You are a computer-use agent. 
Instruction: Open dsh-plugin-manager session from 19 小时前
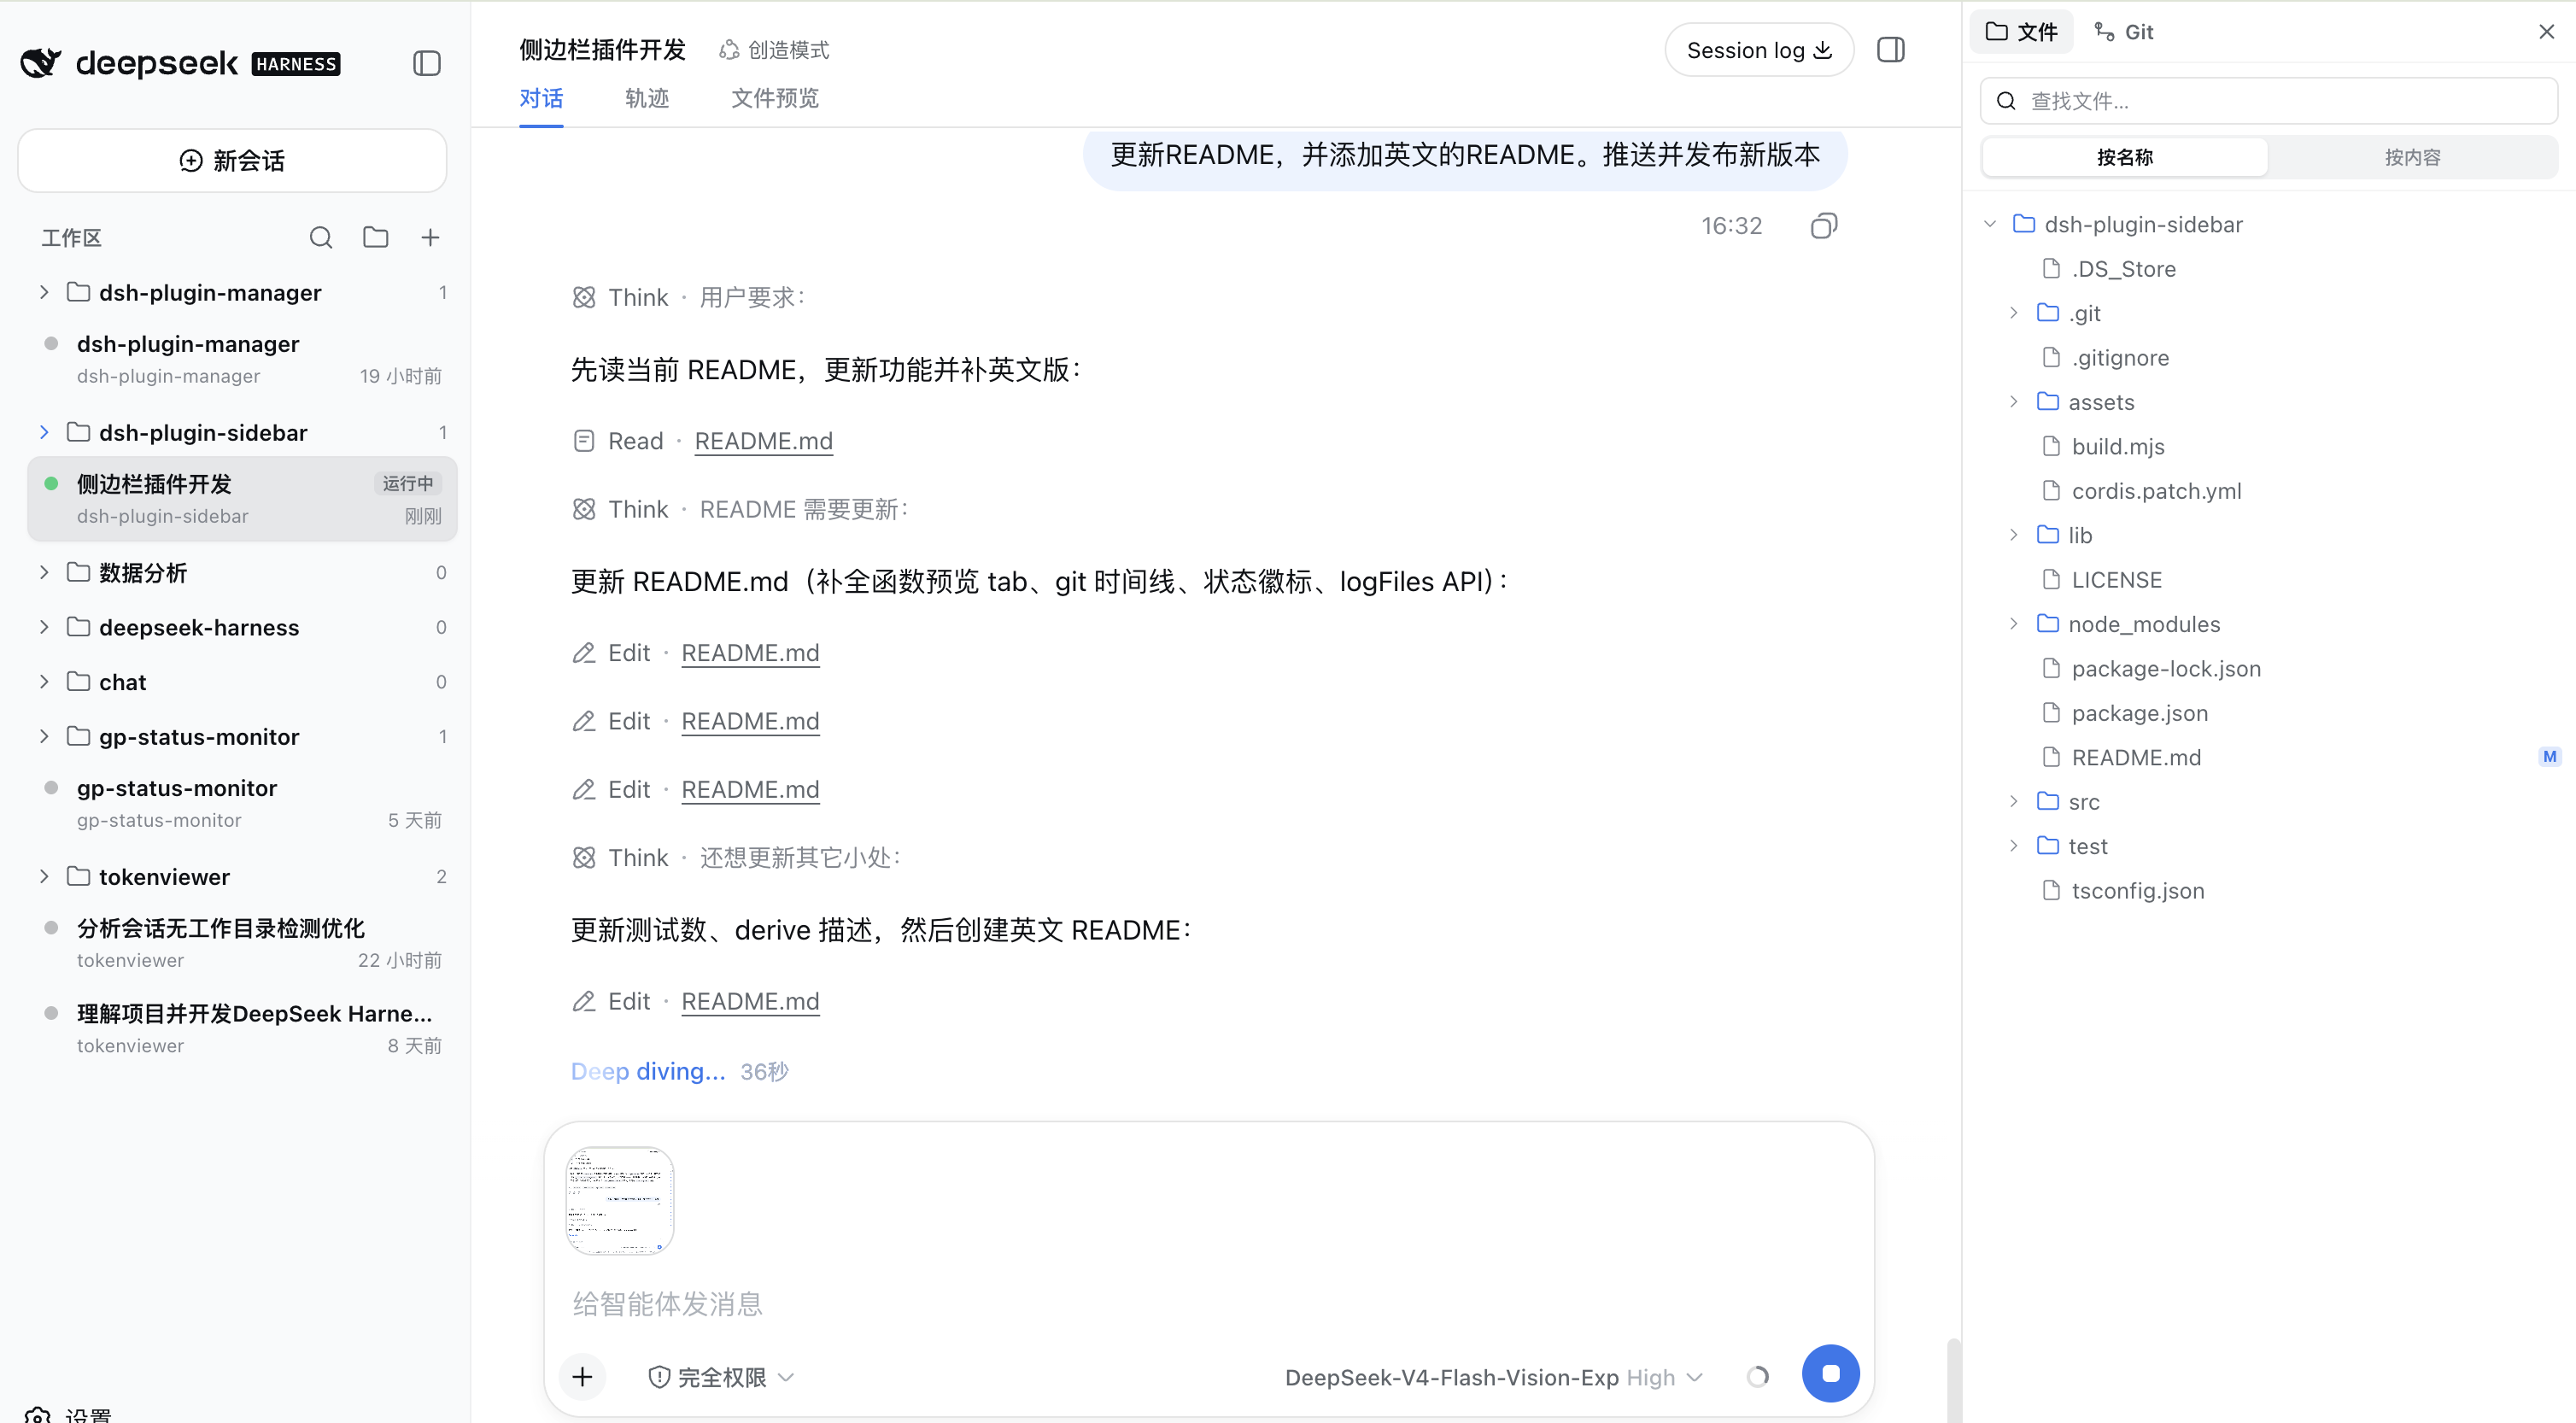(242, 359)
